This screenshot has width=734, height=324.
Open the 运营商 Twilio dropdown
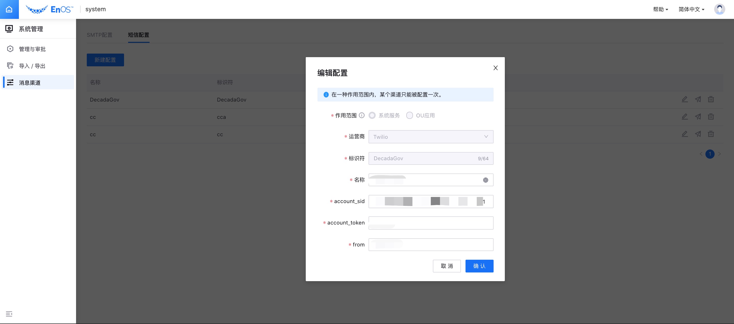pyautogui.click(x=431, y=137)
